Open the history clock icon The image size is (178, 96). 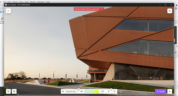point(9,91)
